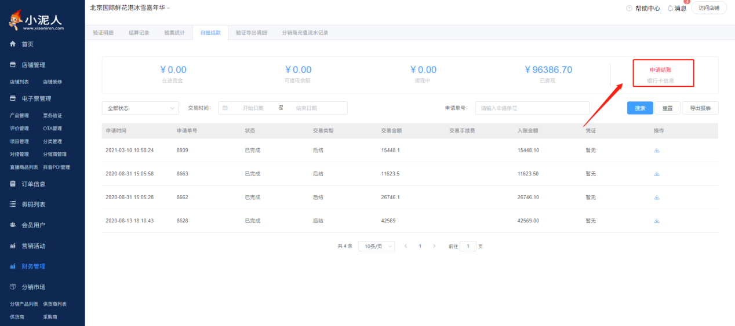Click download icon for order 8628
The image size is (735, 326).
pyautogui.click(x=657, y=221)
